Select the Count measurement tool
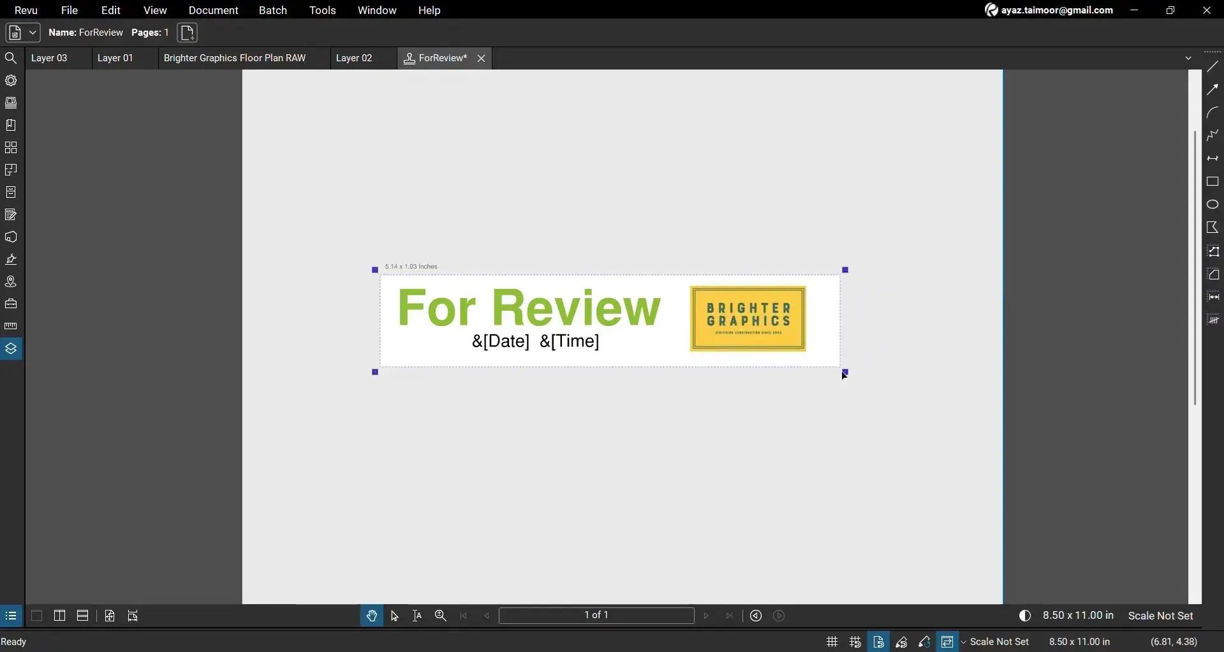 pos(1213,320)
